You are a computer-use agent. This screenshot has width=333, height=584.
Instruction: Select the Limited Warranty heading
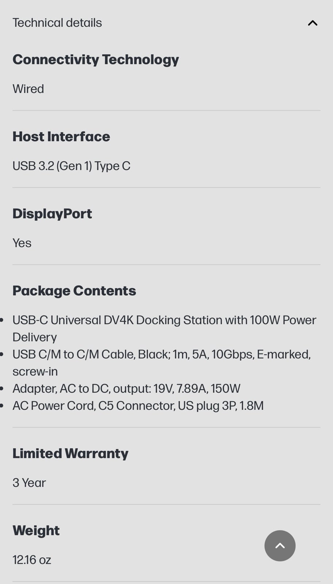[x=70, y=453]
